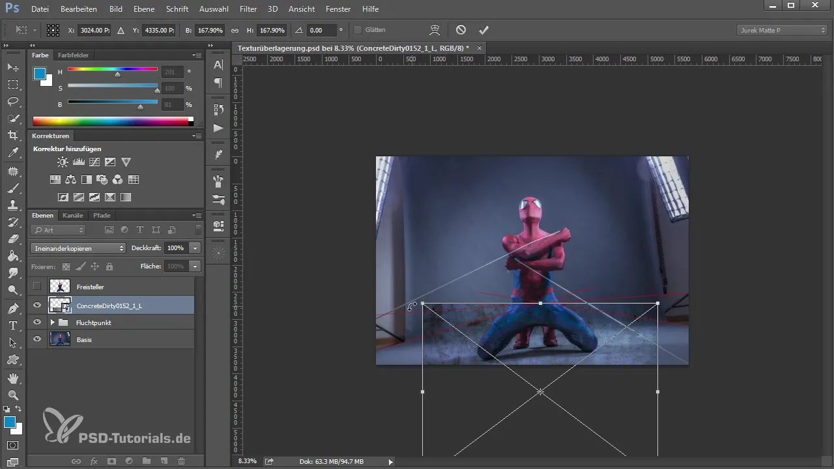
Task: Cancel the transform in options bar
Action: (461, 30)
